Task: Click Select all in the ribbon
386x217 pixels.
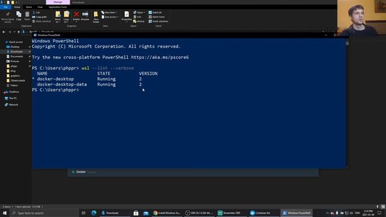Action: pos(155,12)
